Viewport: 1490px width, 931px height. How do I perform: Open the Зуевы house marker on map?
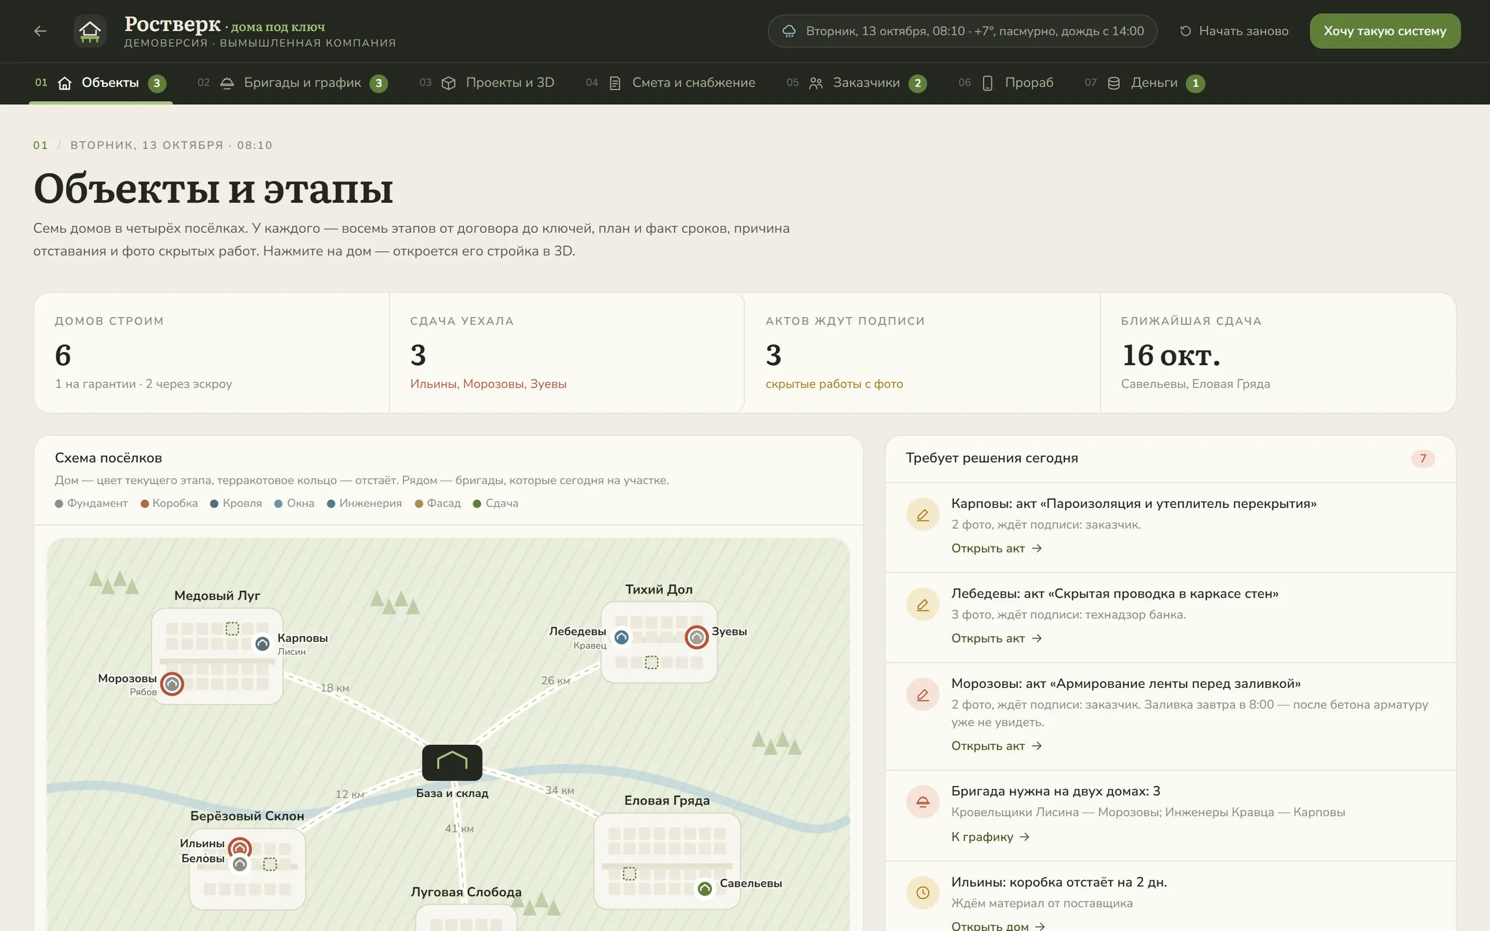click(696, 637)
